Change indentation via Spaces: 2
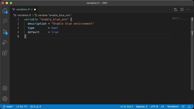Image resolution: width=194 pixels, height=109 pixels. (x=142, y=107)
